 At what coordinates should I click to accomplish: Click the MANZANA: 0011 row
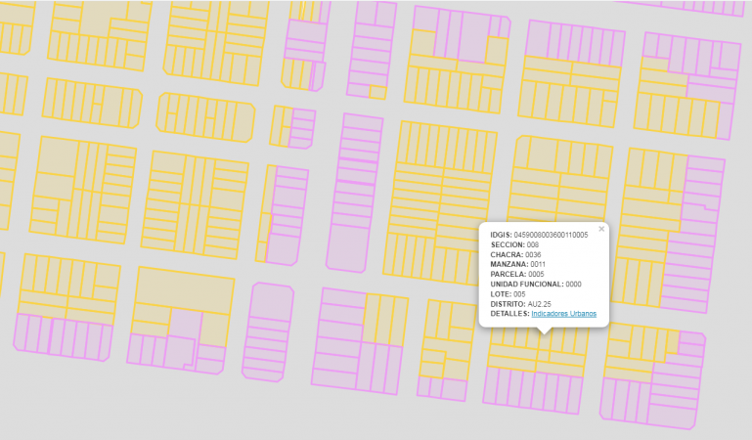point(518,265)
